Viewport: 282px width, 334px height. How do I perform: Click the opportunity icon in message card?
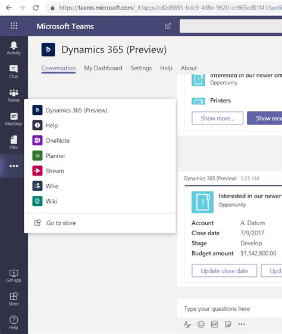coord(202,202)
